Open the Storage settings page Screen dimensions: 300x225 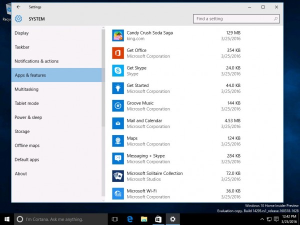[56, 131]
